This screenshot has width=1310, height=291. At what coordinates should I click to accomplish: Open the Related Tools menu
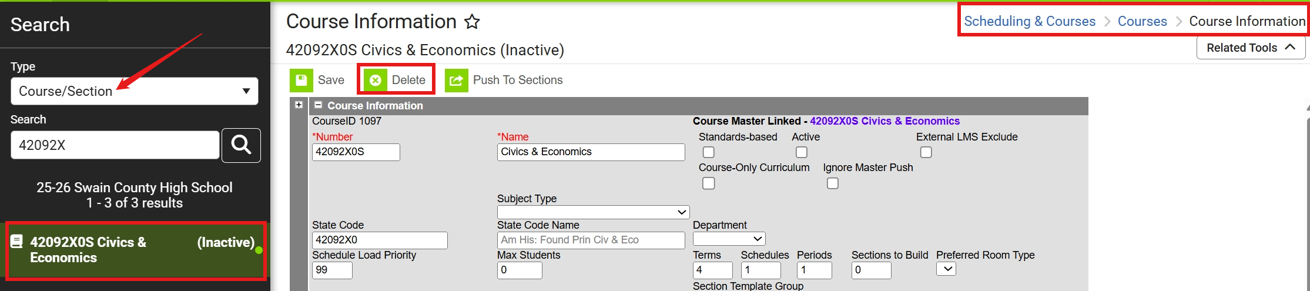click(x=1251, y=48)
